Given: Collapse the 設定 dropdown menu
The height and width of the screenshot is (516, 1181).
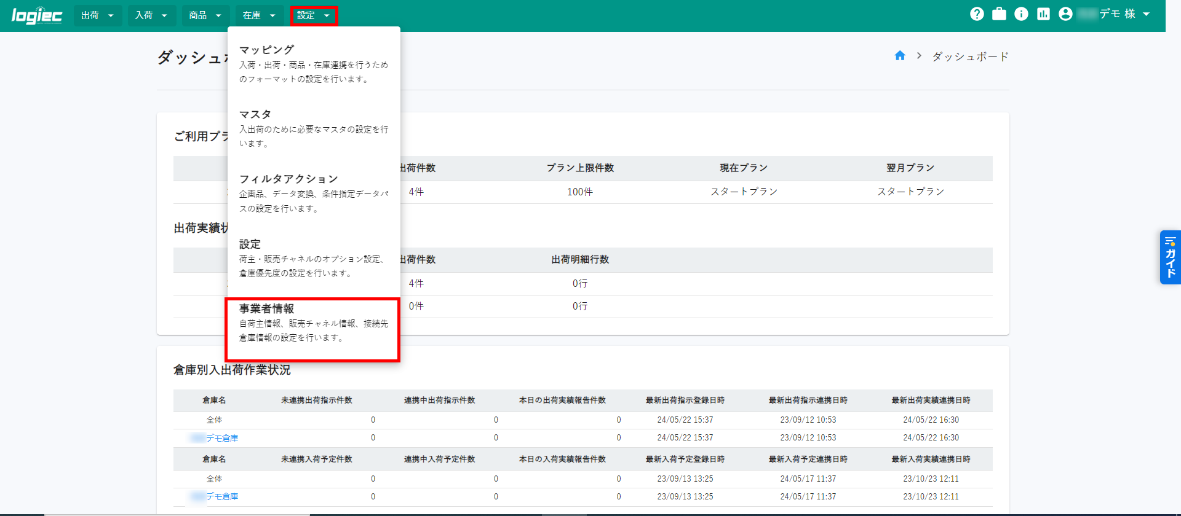Looking at the screenshot, I should (x=313, y=15).
